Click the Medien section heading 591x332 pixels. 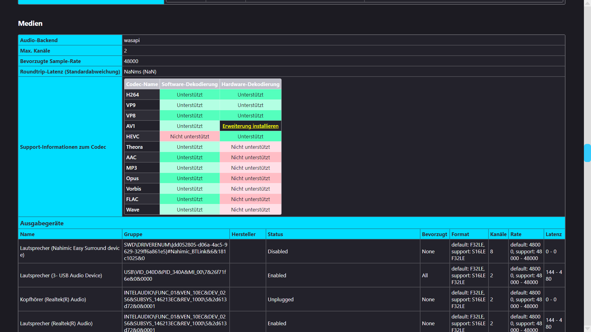(30, 23)
